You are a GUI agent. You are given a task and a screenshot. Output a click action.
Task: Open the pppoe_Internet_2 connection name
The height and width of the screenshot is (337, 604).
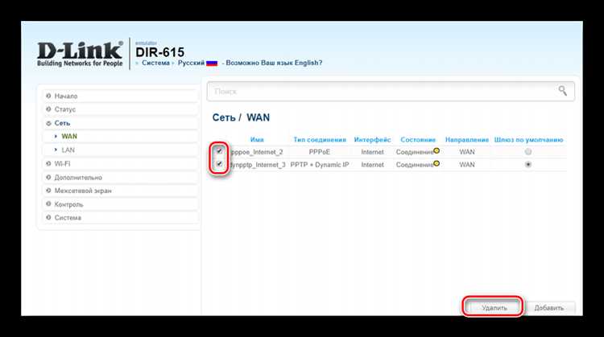257,152
